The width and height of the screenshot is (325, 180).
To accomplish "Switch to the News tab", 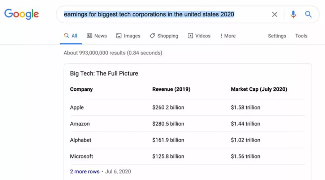I will pos(100,36).
